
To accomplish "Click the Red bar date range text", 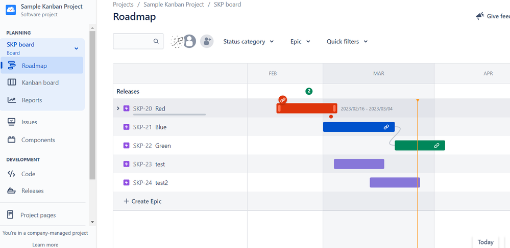I will pyautogui.click(x=367, y=109).
